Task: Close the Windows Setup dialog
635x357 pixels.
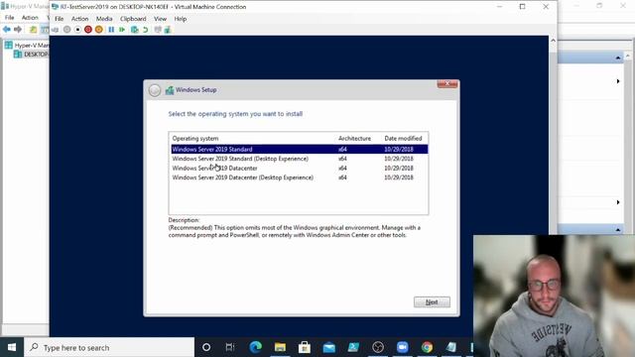Action: coord(447,83)
